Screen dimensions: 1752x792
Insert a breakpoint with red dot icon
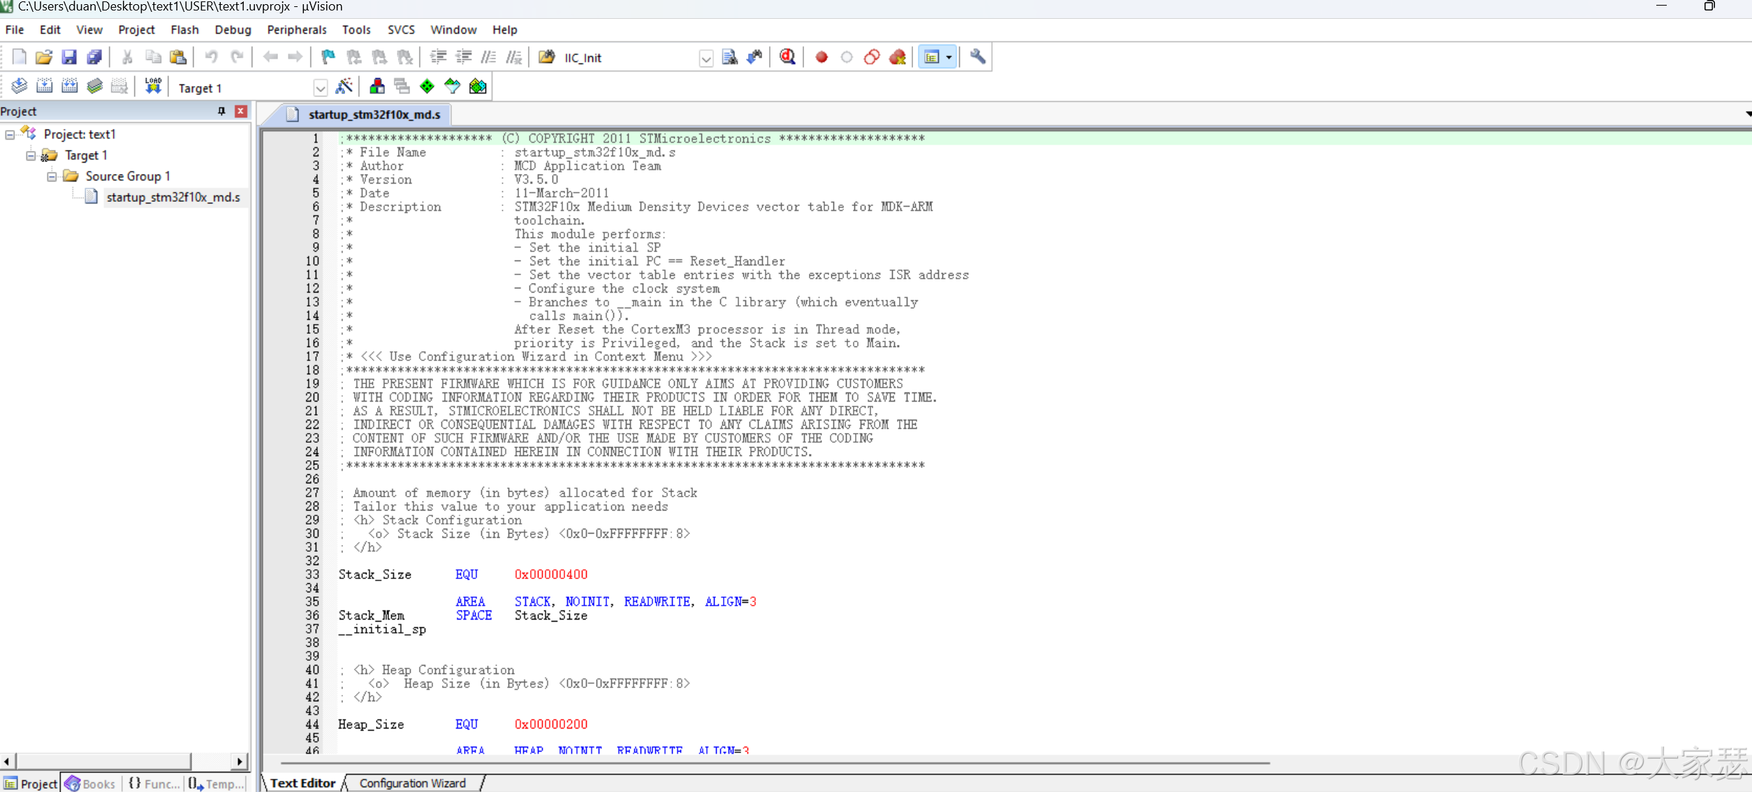(822, 57)
